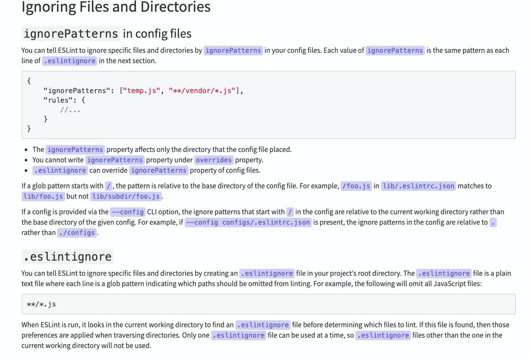The height and width of the screenshot is (358, 531).
Task: Click the 'ignorePatterns in config files' section heading
Action: 107,33
